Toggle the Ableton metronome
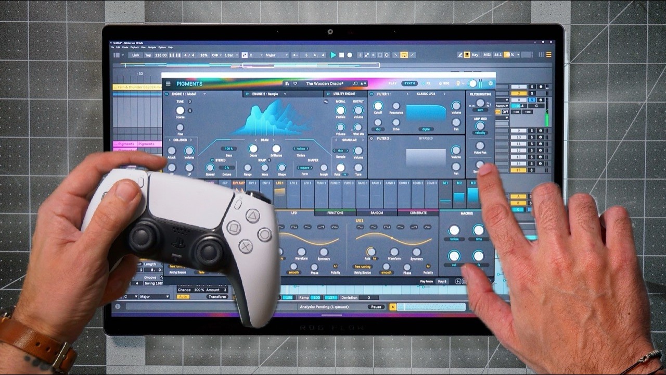666x375 pixels. pos(216,55)
